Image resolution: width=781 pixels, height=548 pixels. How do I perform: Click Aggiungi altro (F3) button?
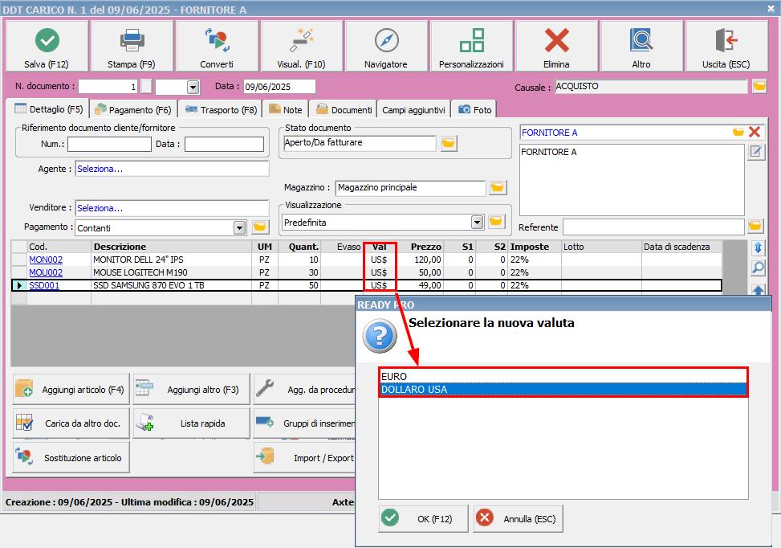(191, 389)
